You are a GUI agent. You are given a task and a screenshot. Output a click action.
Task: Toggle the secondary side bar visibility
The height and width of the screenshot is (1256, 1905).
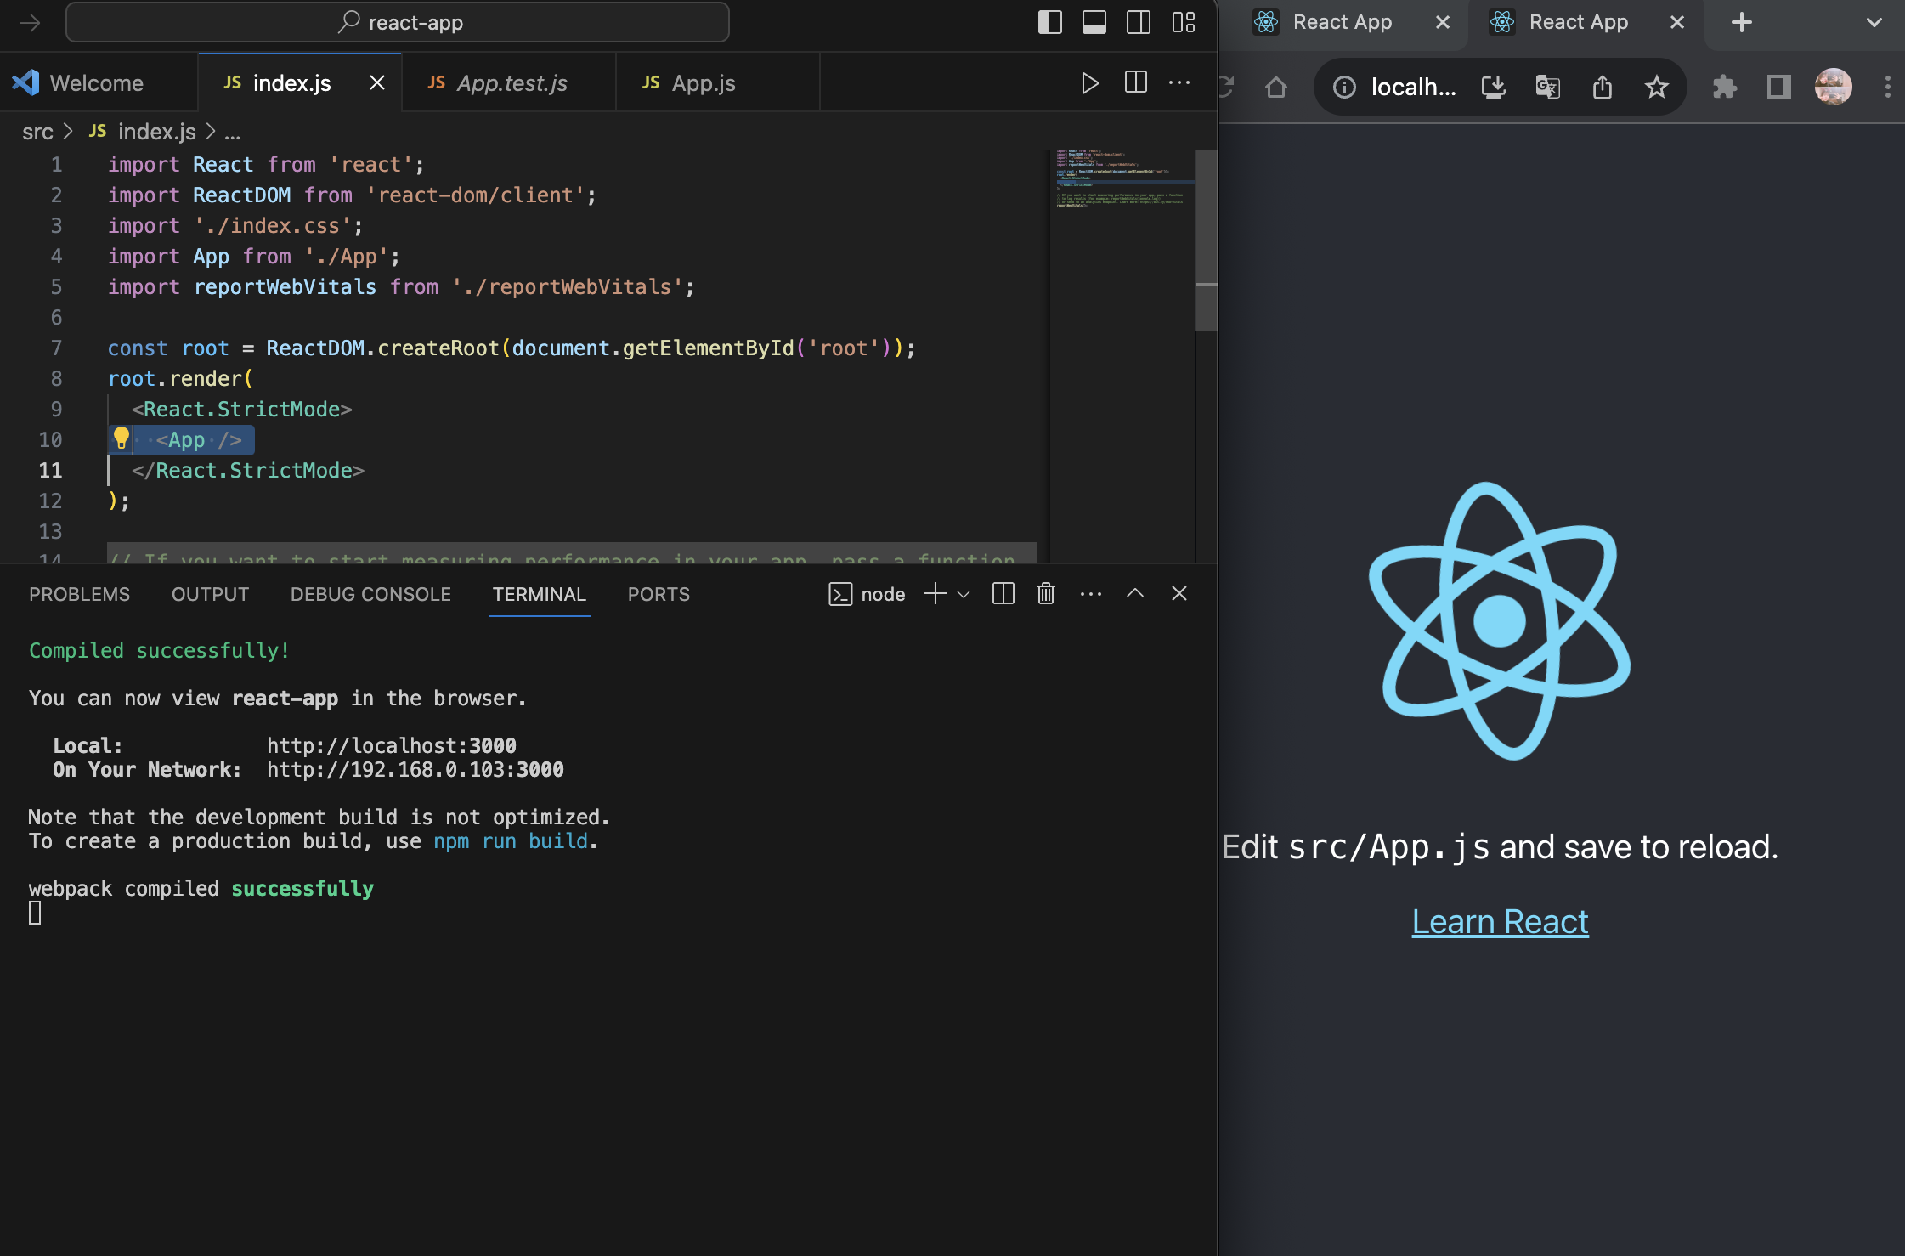point(1139,23)
